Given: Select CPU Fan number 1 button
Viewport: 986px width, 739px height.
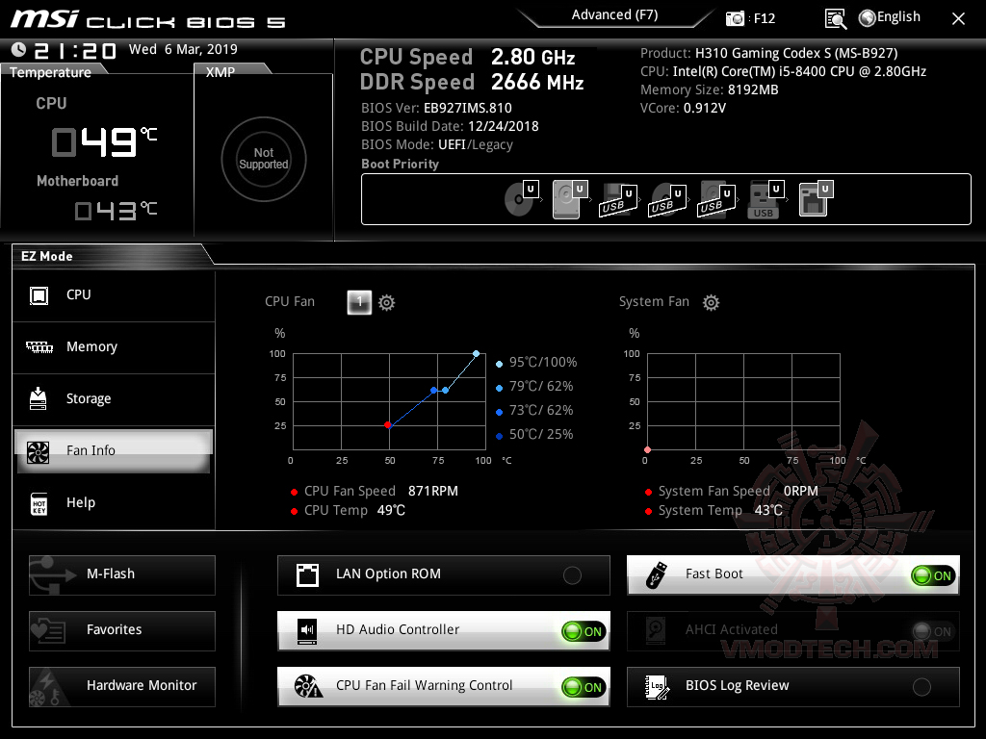Looking at the screenshot, I should pyautogui.click(x=359, y=302).
